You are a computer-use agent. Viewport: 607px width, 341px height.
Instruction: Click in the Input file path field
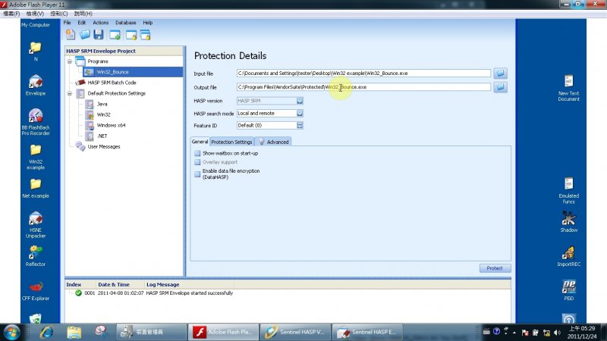click(x=363, y=73)
